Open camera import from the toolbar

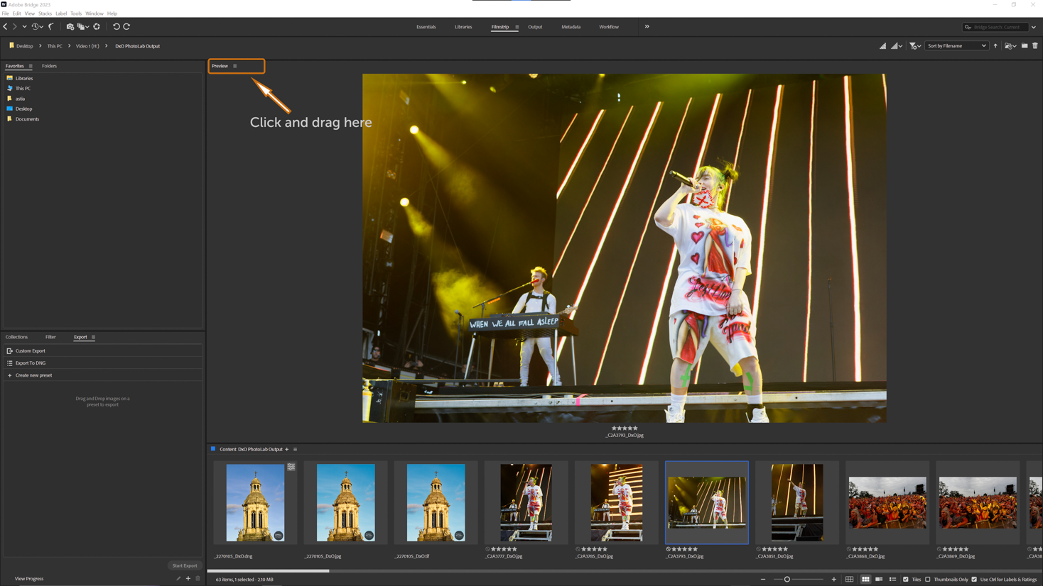point(70,26)
